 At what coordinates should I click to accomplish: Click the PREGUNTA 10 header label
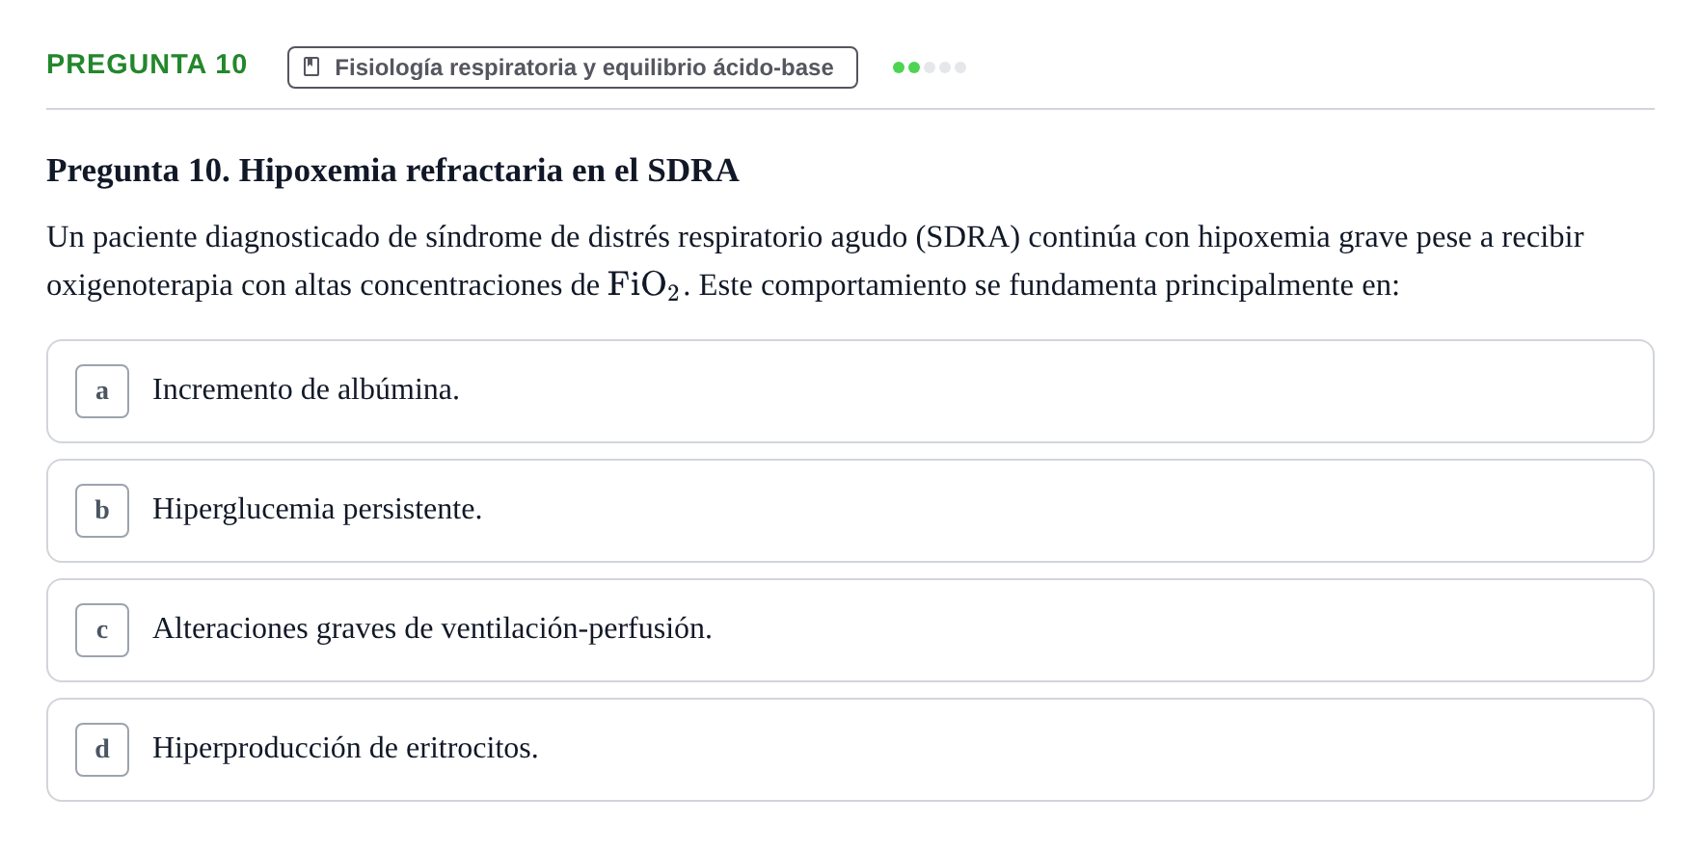147,64
